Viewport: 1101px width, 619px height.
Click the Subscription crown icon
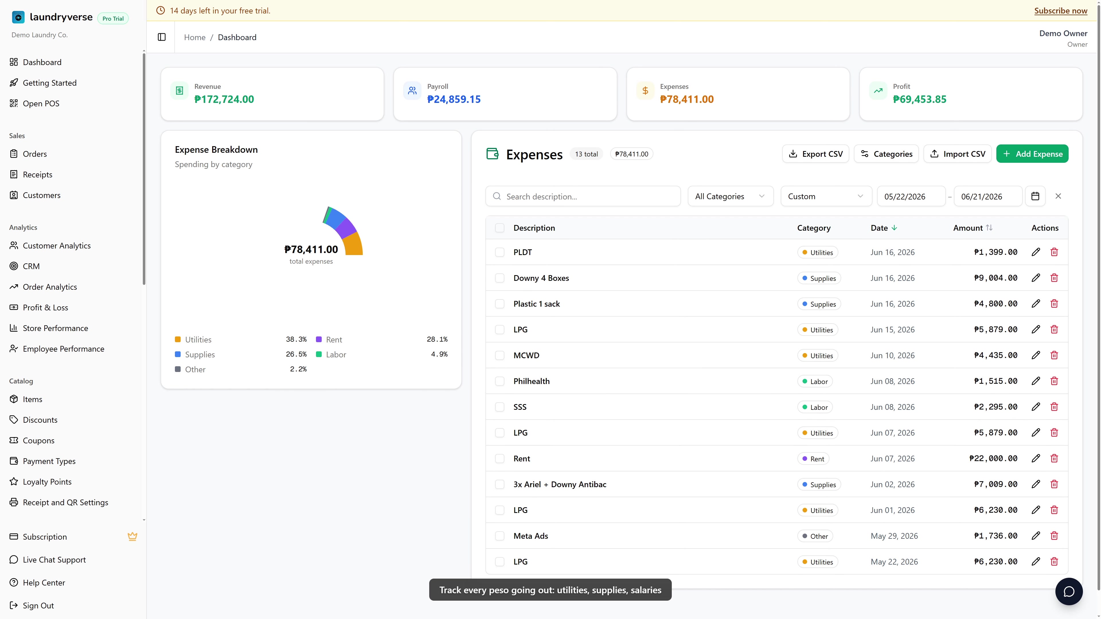[x=132, y=536]
